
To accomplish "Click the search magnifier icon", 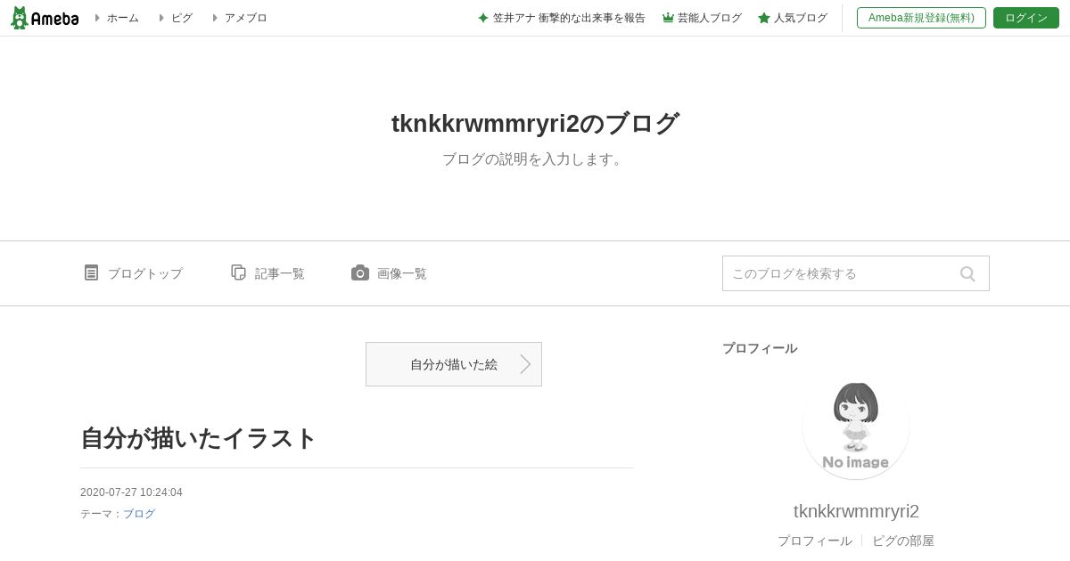I will 967,273.
